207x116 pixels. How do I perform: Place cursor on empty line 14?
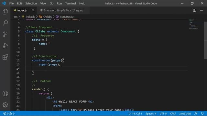106,69
